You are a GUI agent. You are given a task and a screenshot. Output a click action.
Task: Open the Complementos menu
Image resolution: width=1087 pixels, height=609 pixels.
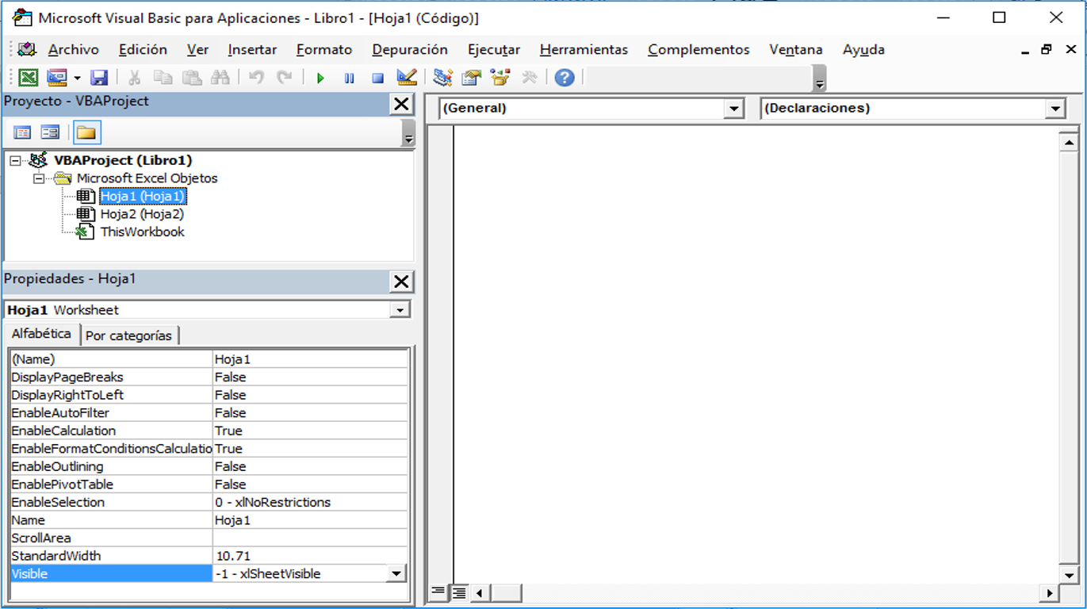pos(699,49)
